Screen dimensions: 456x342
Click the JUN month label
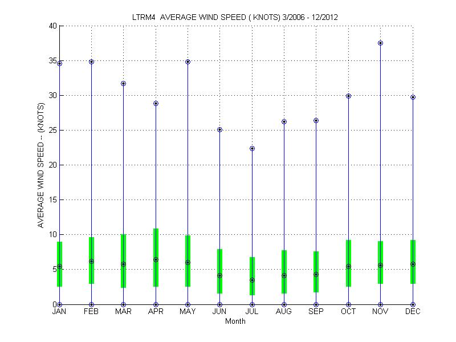point(219,311)
